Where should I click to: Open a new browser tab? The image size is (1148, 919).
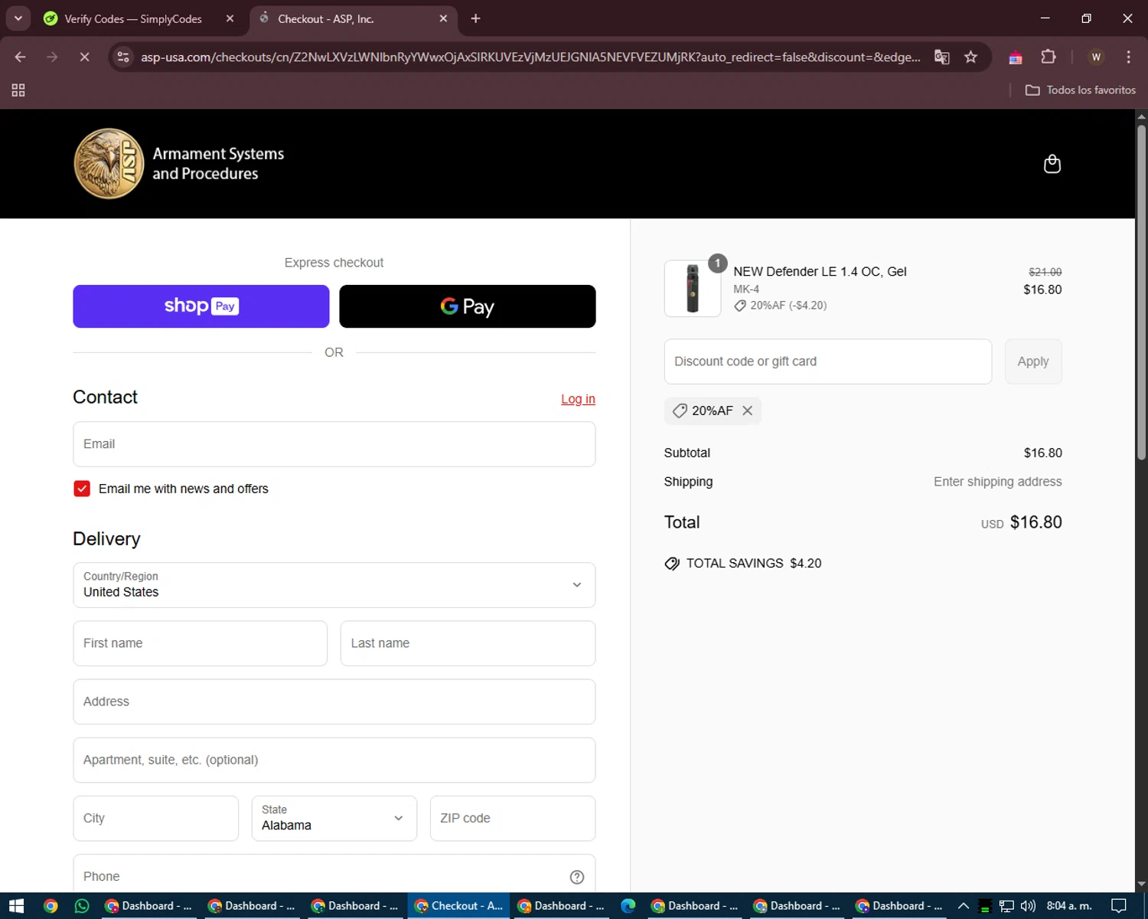[x=475, y=18]
